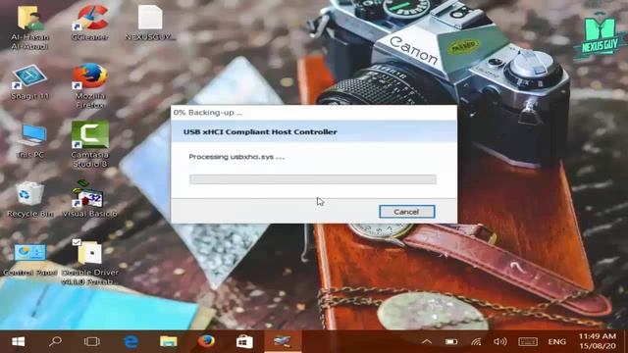Screen dimensions: 628x353
Task: Show hidden tray icons chevron
Action: click(x=427, y=342)
